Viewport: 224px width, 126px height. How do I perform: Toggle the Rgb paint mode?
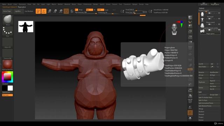coord(89,10)
